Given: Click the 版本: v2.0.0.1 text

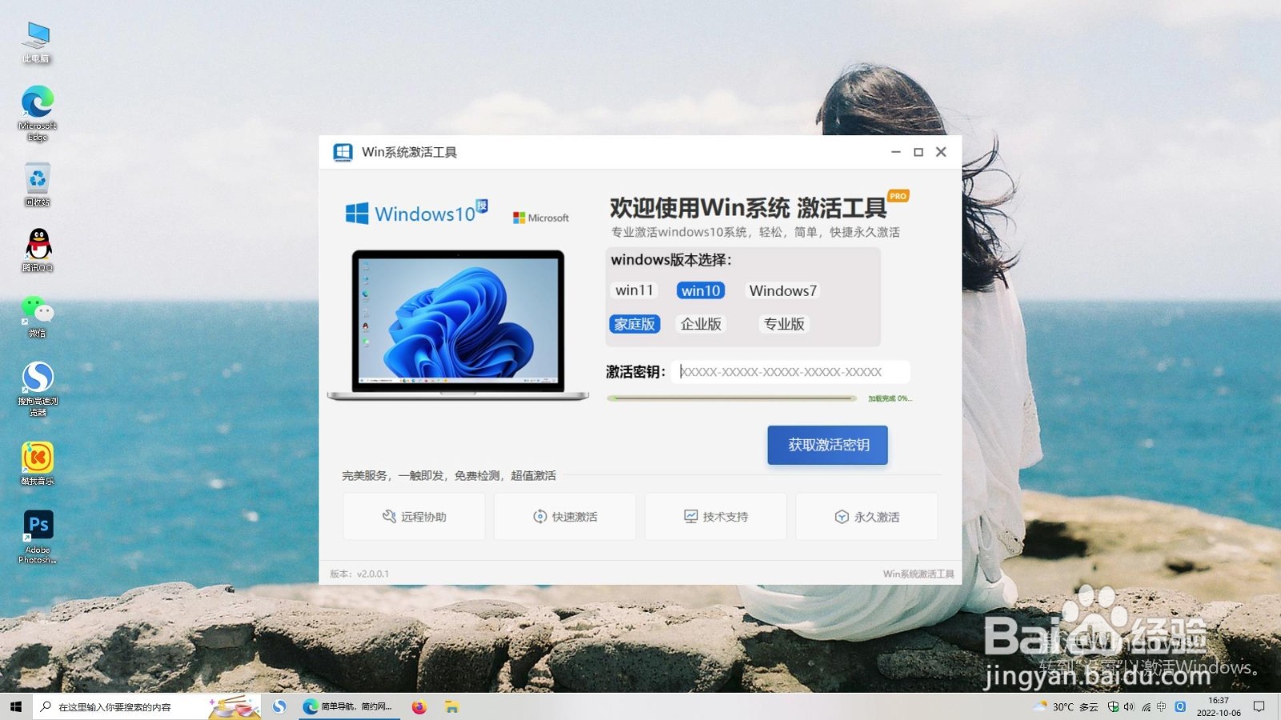Looking at the screenshot, I should click(359, 574).
